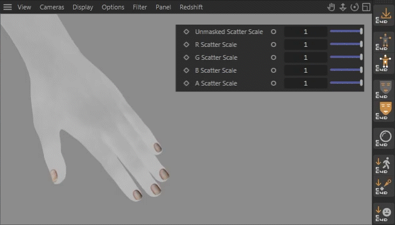Click the G Scatter Scale label
This screenshot has height=225, width=395.
[x=216, y=57]
